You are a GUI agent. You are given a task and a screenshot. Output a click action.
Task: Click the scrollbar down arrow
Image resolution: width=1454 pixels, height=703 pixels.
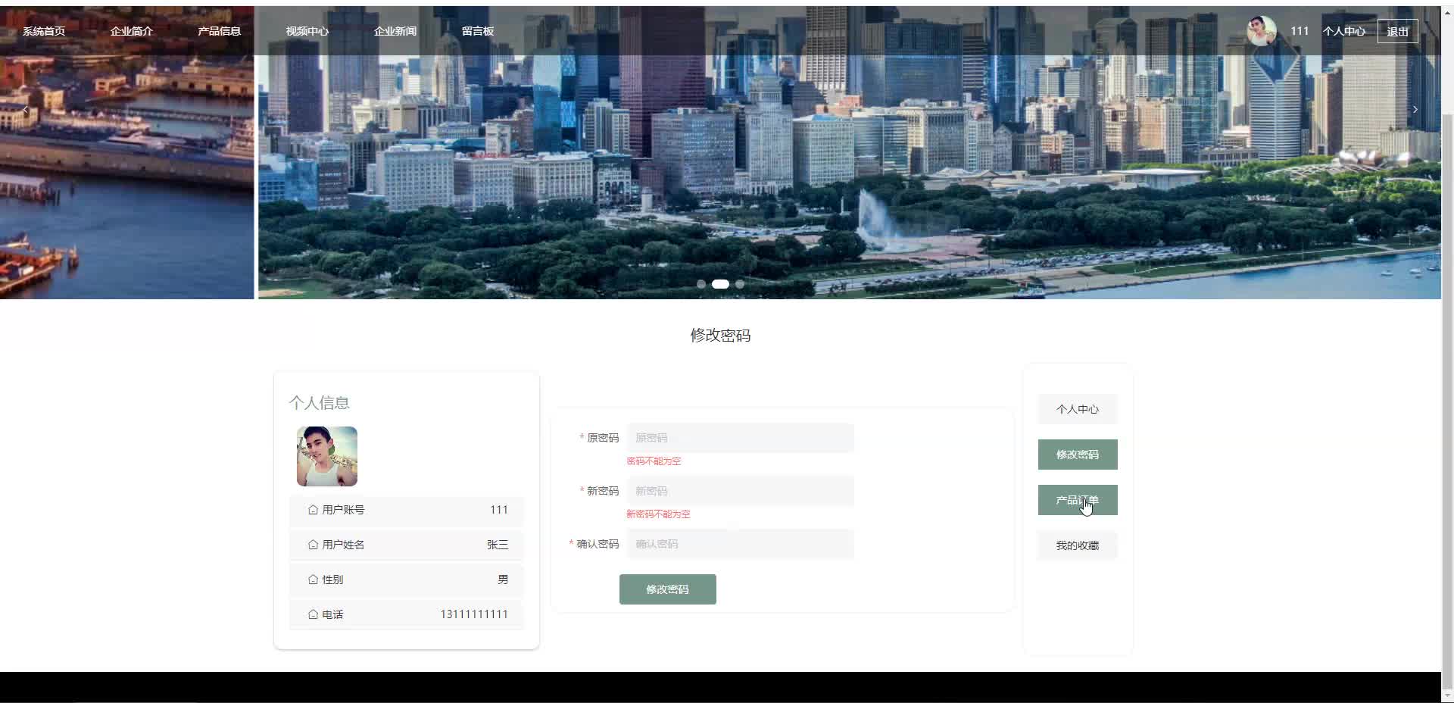pos(1447,695)
